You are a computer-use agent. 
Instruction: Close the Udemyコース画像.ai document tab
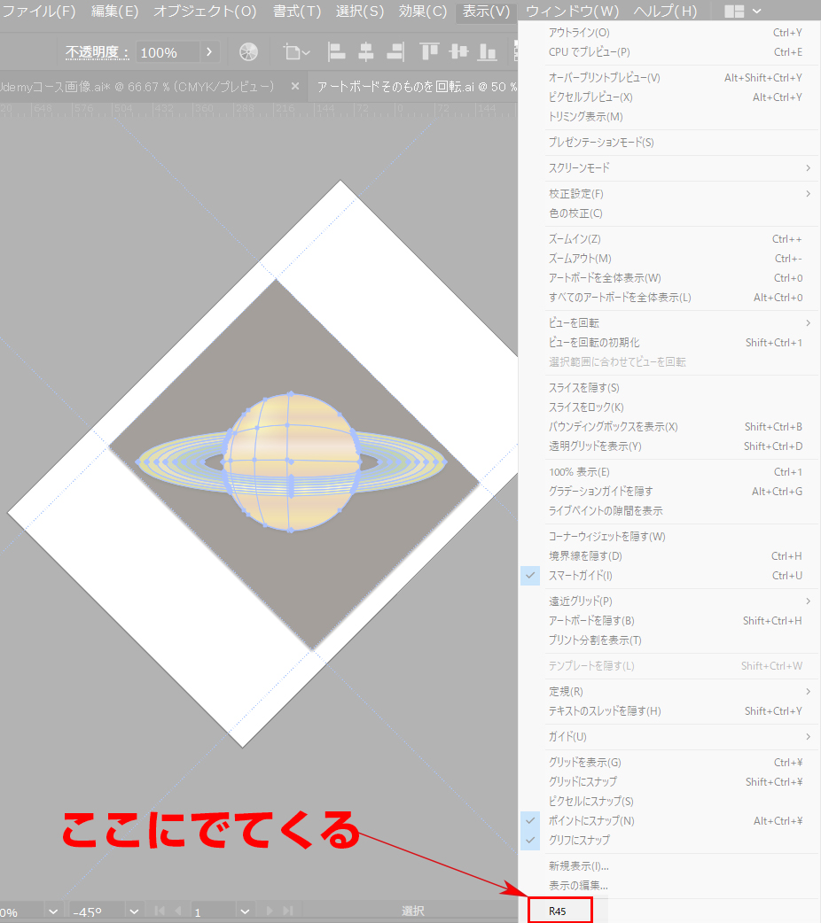295,86
